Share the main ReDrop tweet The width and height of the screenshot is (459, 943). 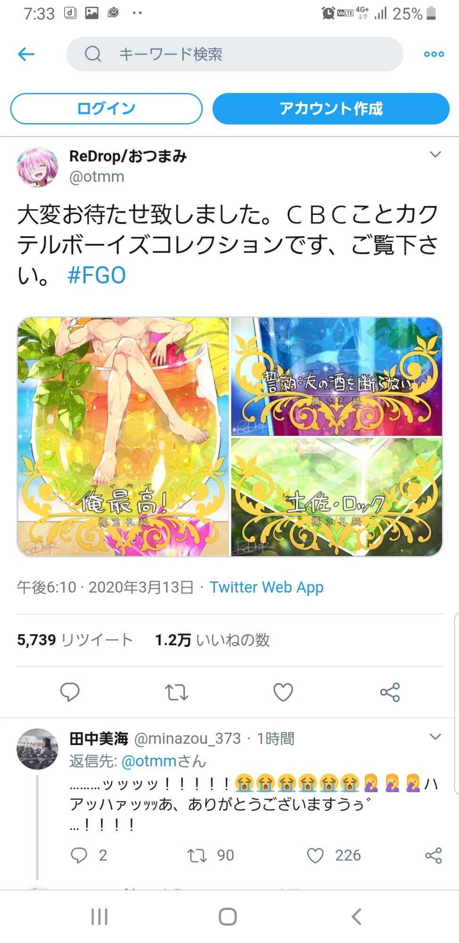[390, 692]
